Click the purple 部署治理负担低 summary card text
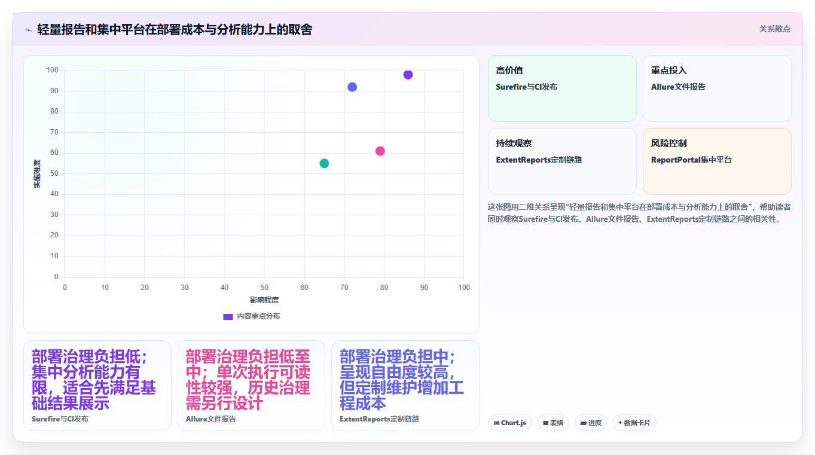815x455 pixels. 94,380
